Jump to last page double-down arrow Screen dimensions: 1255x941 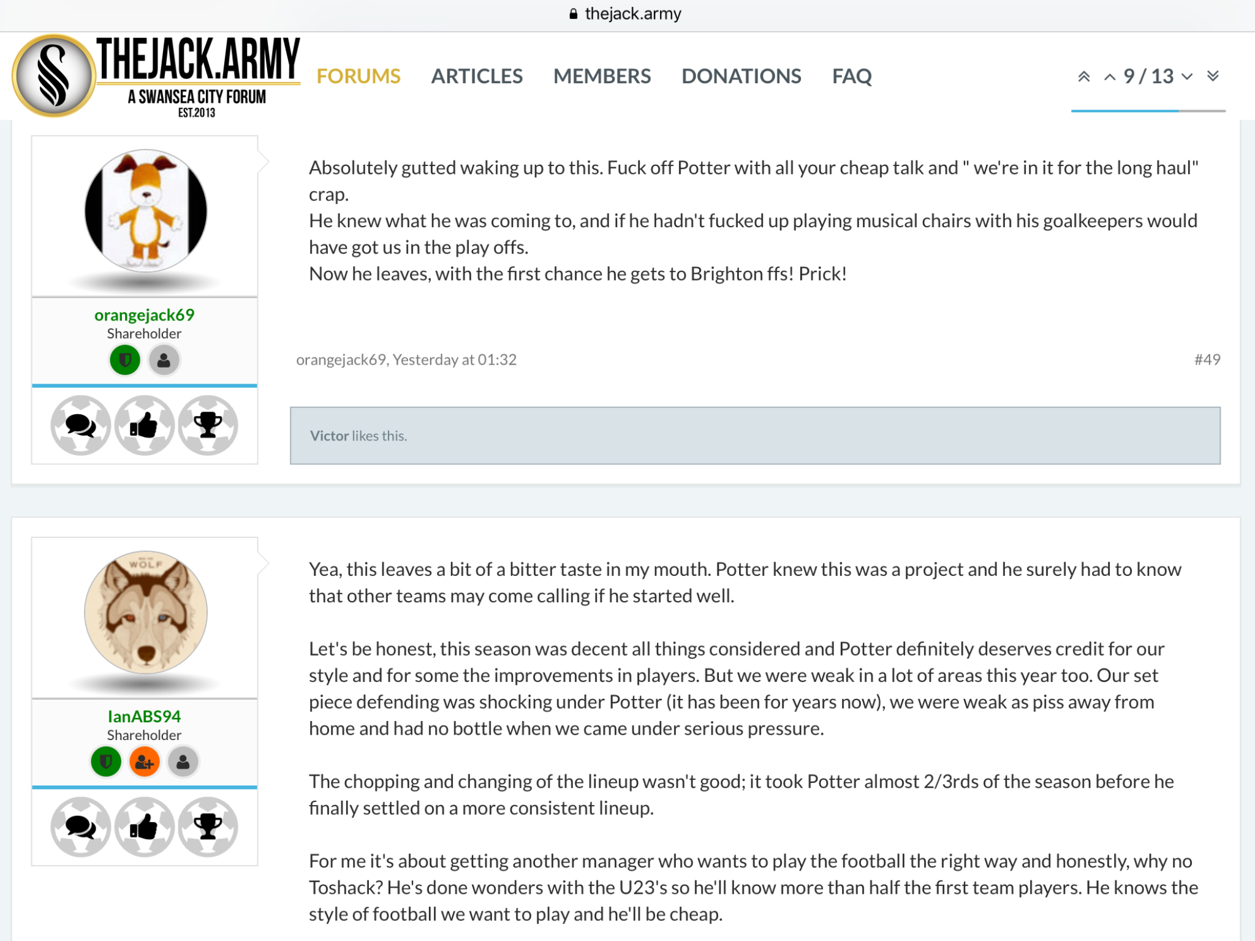point(1213,76)
